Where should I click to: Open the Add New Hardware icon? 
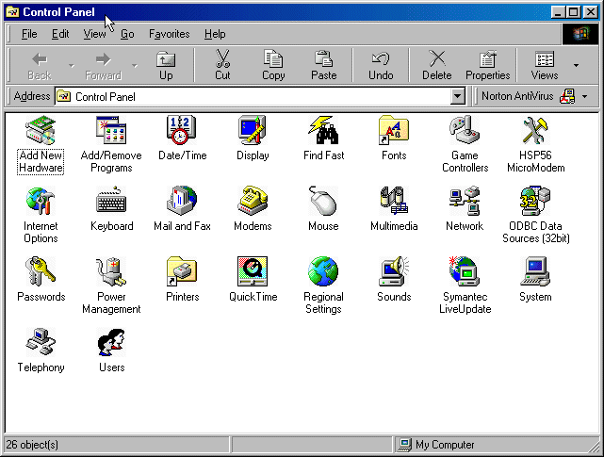coord(41,130)
